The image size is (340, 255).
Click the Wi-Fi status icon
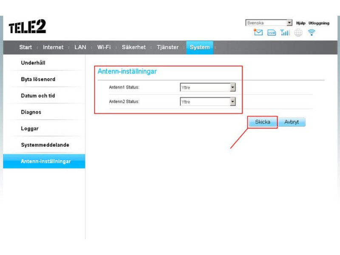click(312, 33)
